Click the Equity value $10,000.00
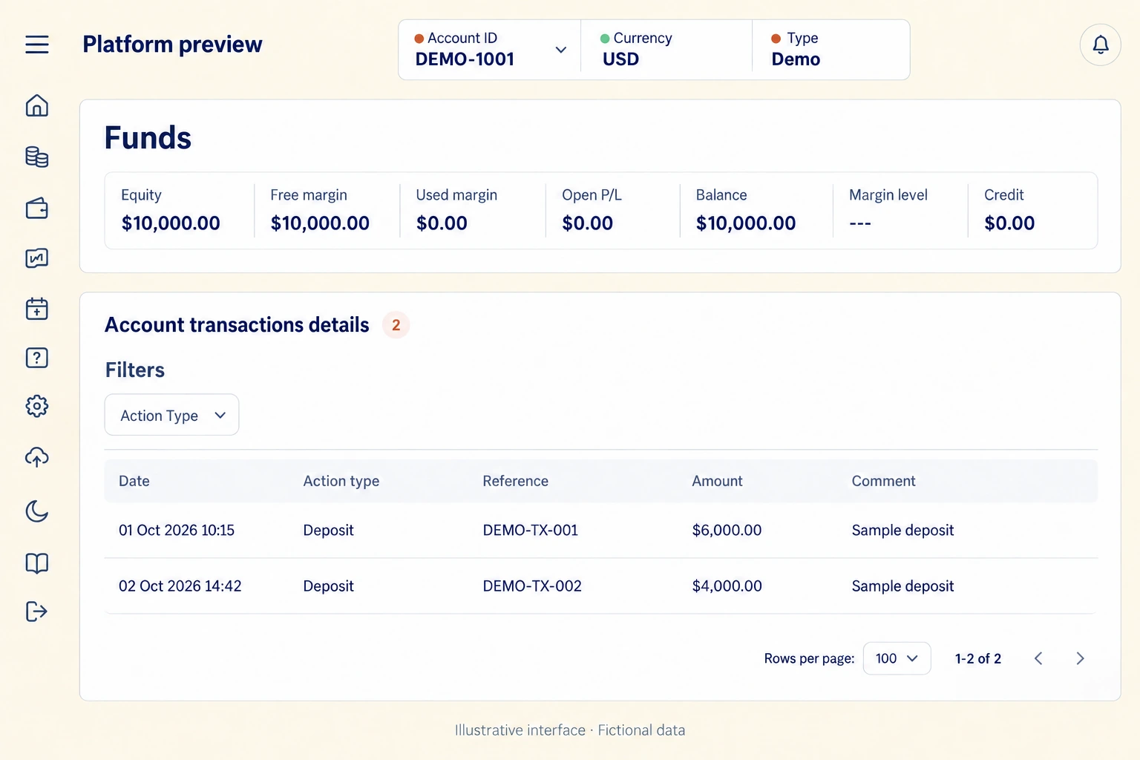The width and height of the screenshot is (1140, 760). click(x=171, y=223)
